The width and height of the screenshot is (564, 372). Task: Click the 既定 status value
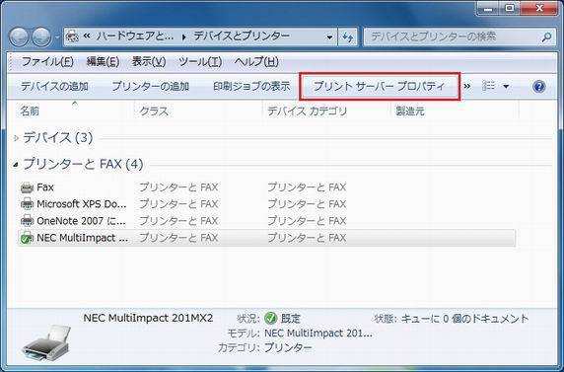pos(290,319)
